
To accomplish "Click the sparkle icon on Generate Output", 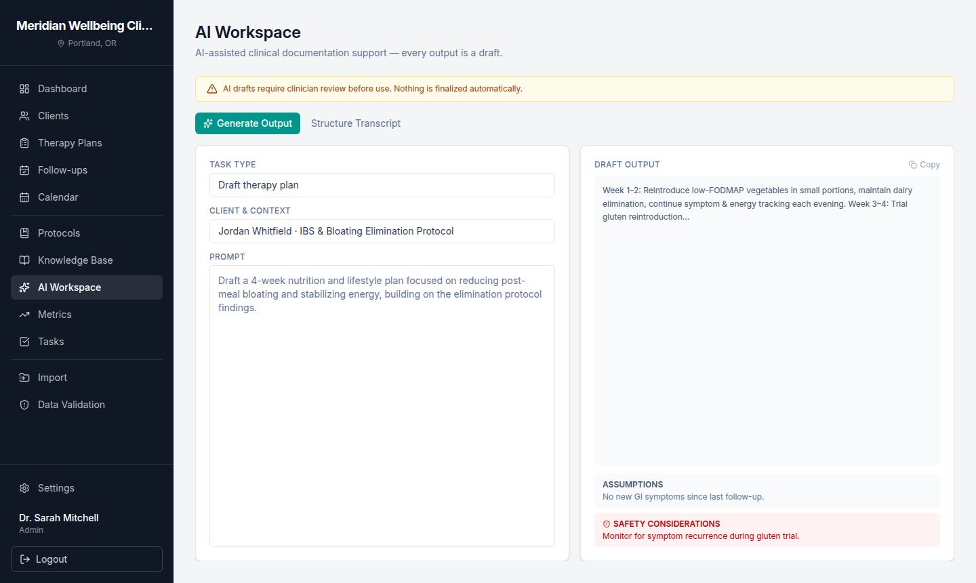I will coord(208,123).
